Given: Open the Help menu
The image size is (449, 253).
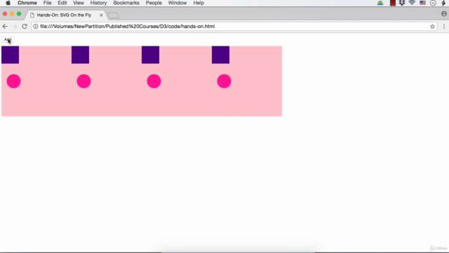Looking at the screenshot, I should (x=199, y=3).
